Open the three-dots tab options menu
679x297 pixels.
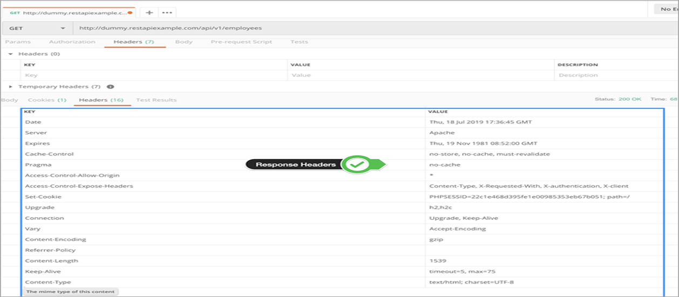167,12
